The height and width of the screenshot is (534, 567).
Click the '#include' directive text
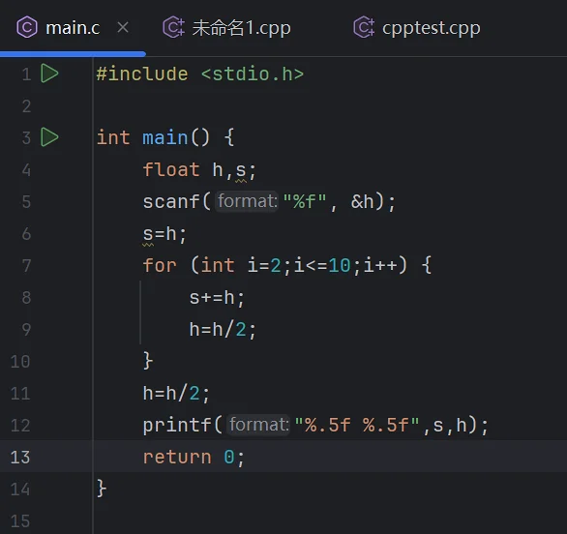point(142,74)
